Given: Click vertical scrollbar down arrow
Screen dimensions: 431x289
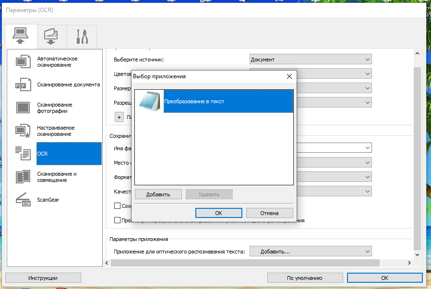Looking at the screenshot, I should click(417, 255).
